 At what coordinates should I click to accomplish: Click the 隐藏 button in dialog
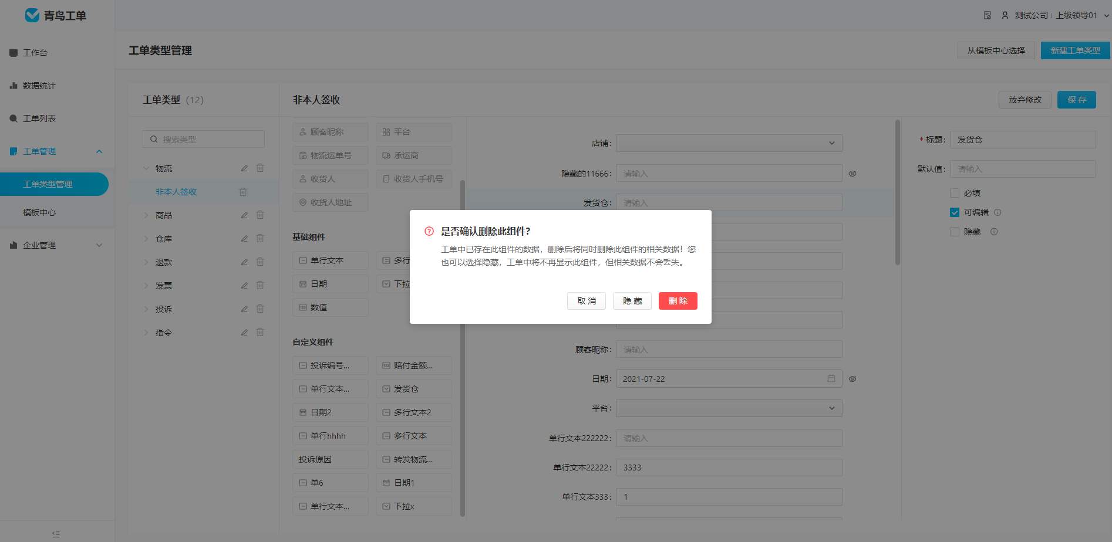point(632,301)
